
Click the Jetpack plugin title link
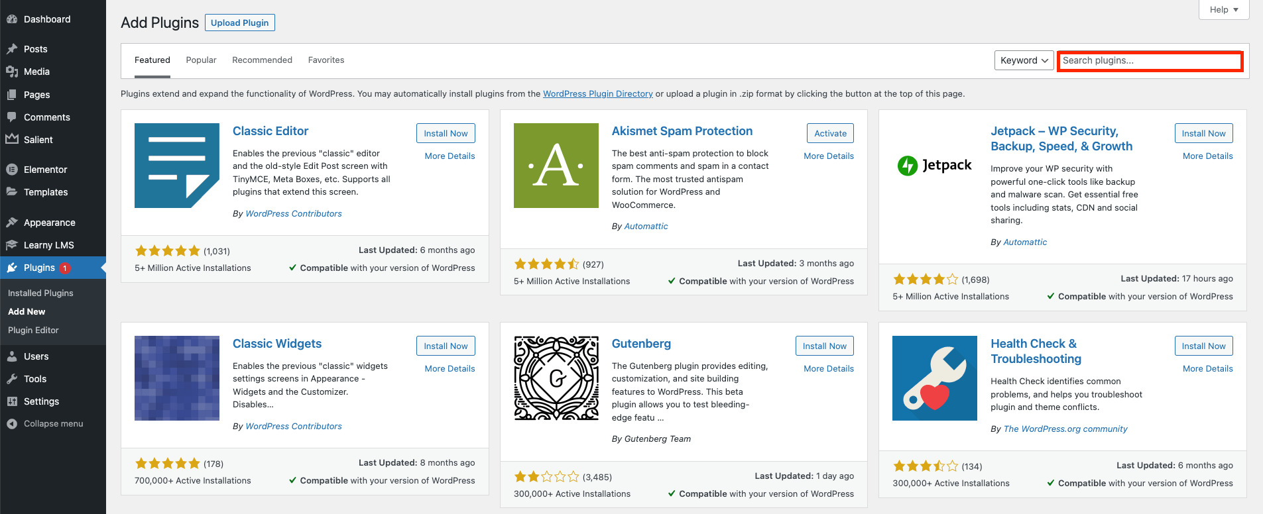tap(1061, 139)
